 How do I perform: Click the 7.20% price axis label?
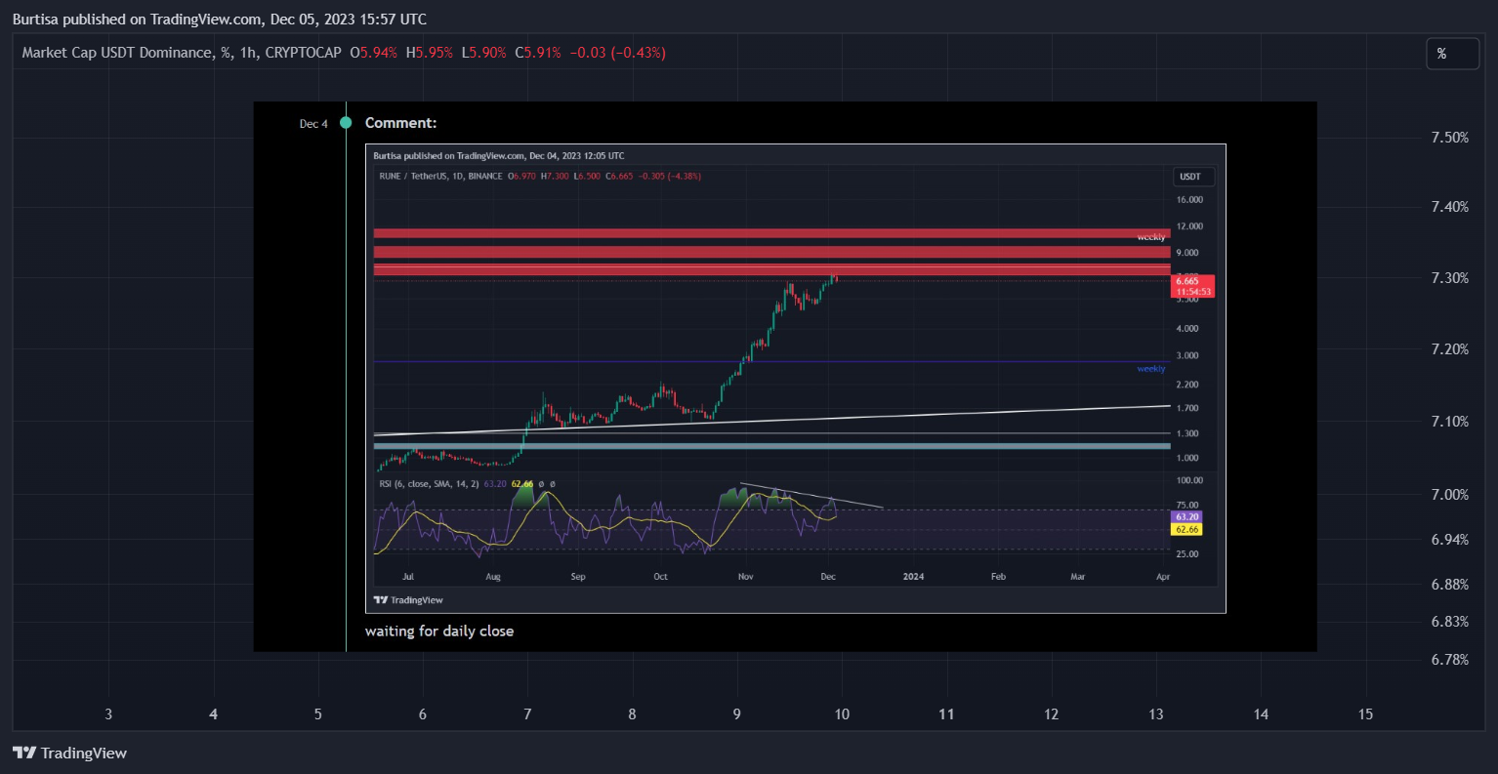click(x=1450, y=349)
